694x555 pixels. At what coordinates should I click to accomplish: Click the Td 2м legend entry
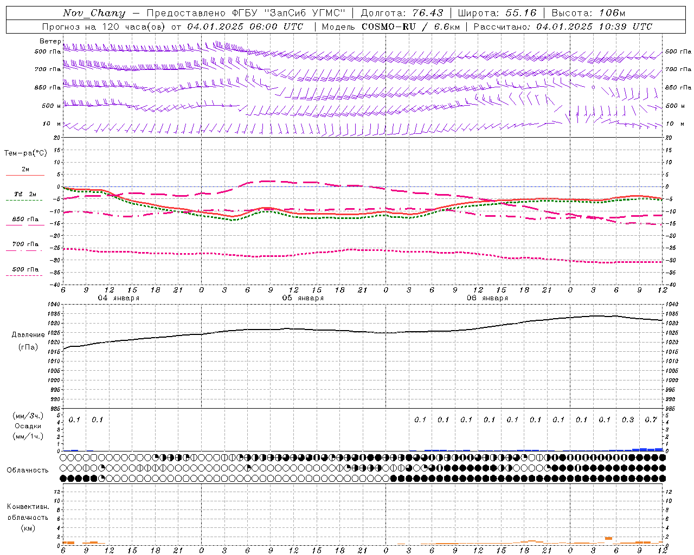(25, 194)
